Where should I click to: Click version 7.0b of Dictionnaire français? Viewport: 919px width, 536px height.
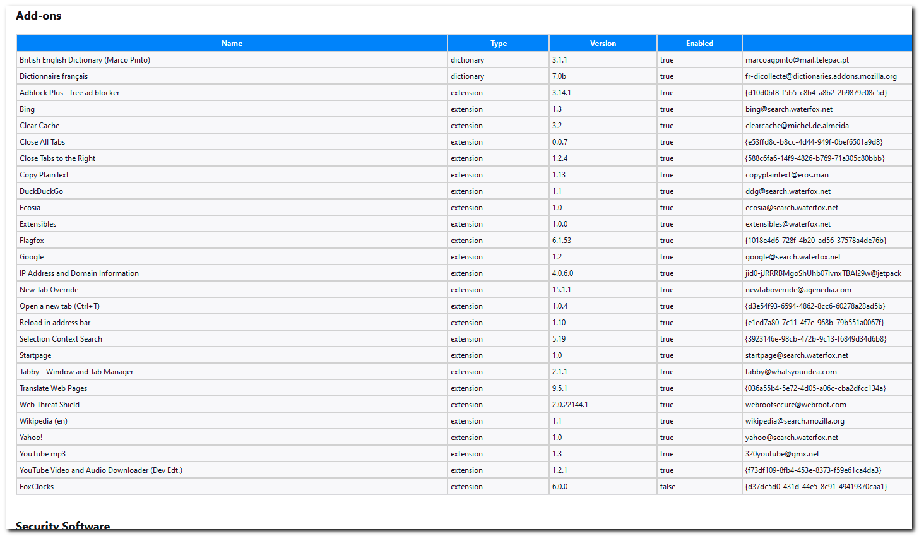[x=559, y=76]
